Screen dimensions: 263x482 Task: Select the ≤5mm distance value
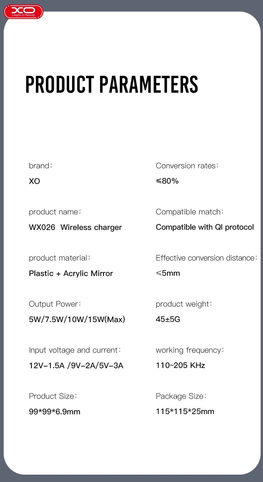tap(168, 273)
